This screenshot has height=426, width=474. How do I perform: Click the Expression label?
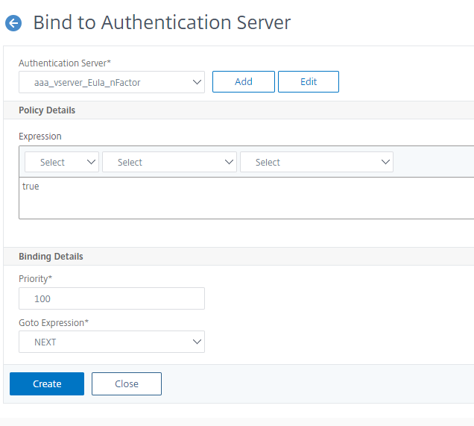pyautogui.click(x=40, y=137)
